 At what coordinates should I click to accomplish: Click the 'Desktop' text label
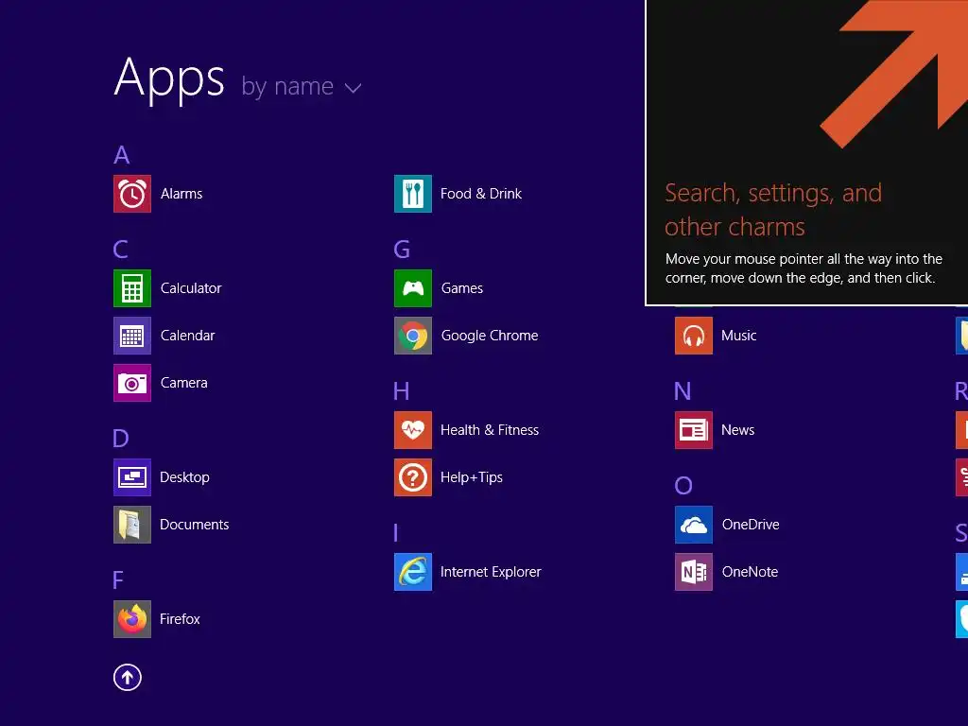tap(184, 477)
